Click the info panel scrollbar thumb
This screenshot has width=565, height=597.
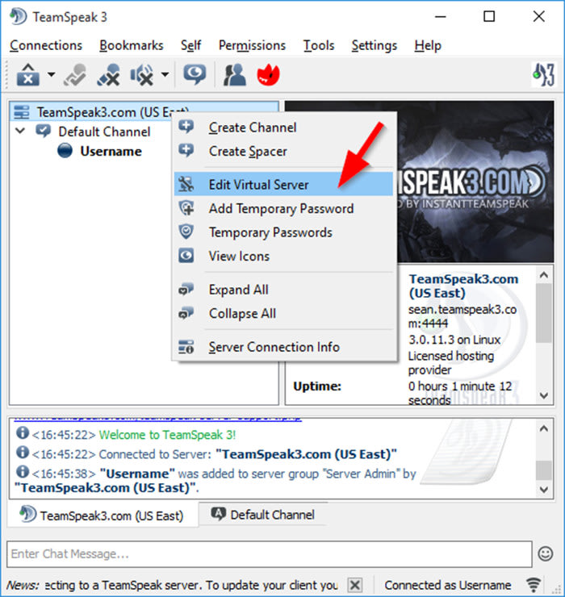544,313
